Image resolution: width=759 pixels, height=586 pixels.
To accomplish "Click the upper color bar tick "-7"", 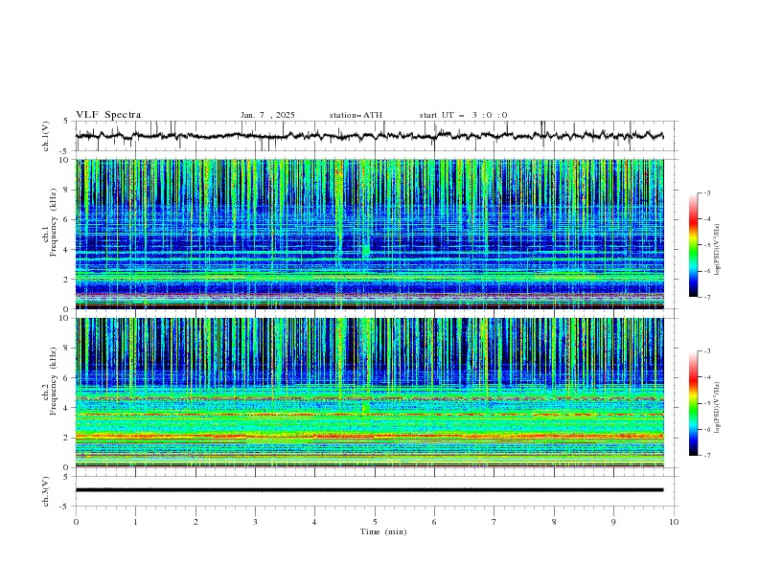I will coord(706,298).
